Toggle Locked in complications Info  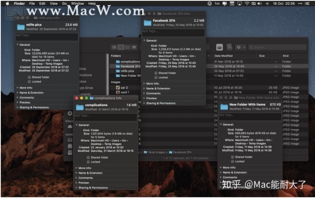(88, 162)
